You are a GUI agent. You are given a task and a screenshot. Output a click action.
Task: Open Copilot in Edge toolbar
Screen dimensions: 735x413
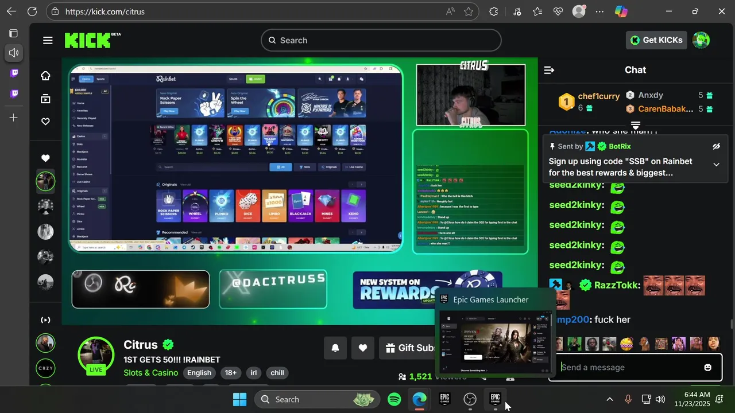pos(621,11)
